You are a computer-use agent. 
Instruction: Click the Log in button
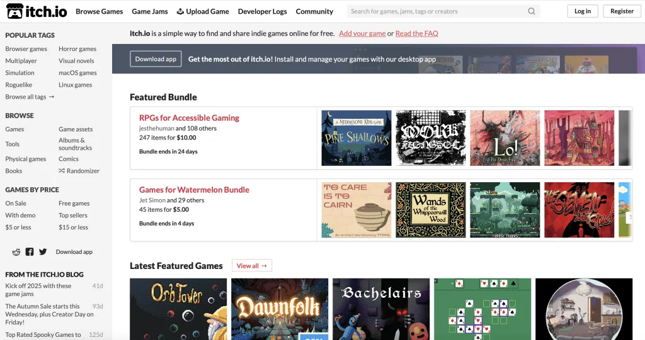[x=583, y=11]
